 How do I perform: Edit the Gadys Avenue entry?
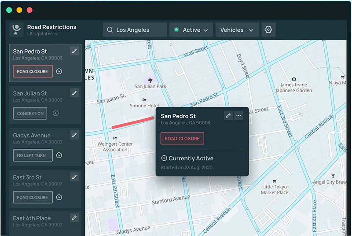click(x=74, y=135)
